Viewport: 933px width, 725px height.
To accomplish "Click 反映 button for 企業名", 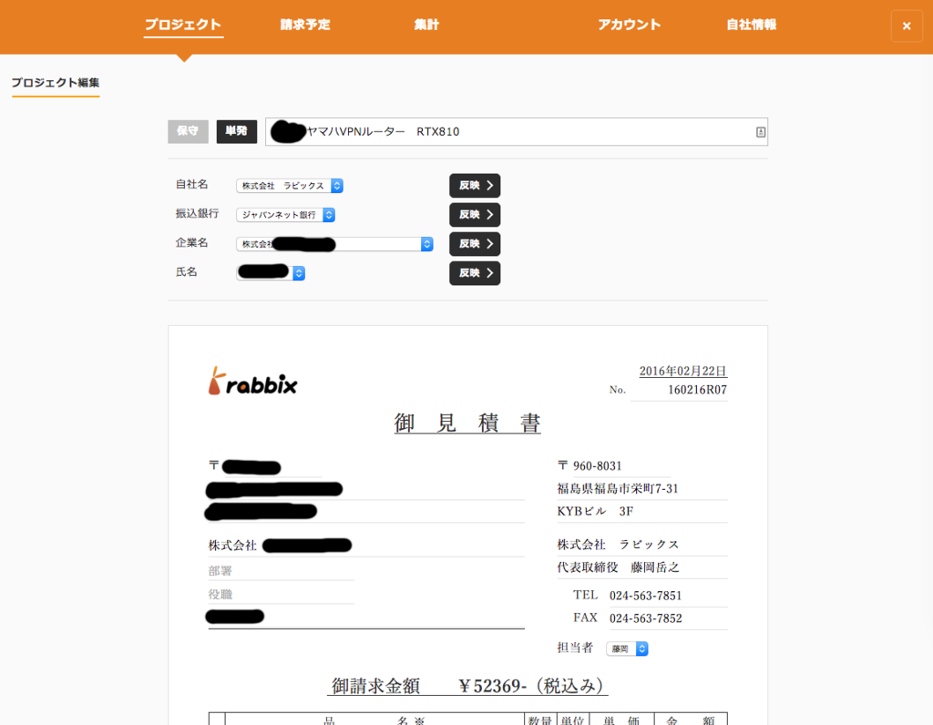I will point(475,244).
